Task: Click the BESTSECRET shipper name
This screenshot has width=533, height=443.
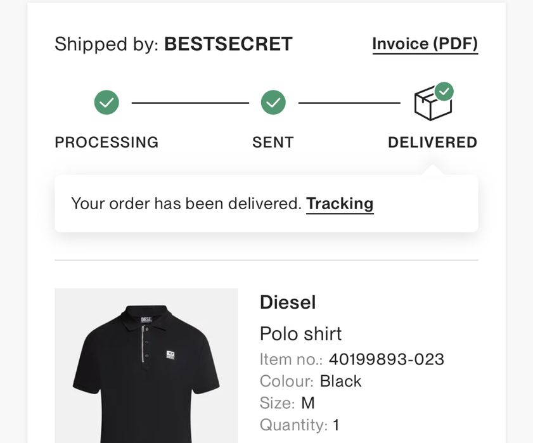Action: (228, 44)
